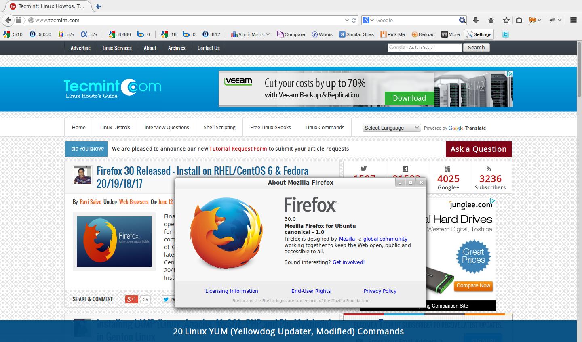
Task: Click the Firefox article thumbnail image
Action: (114, 241)
